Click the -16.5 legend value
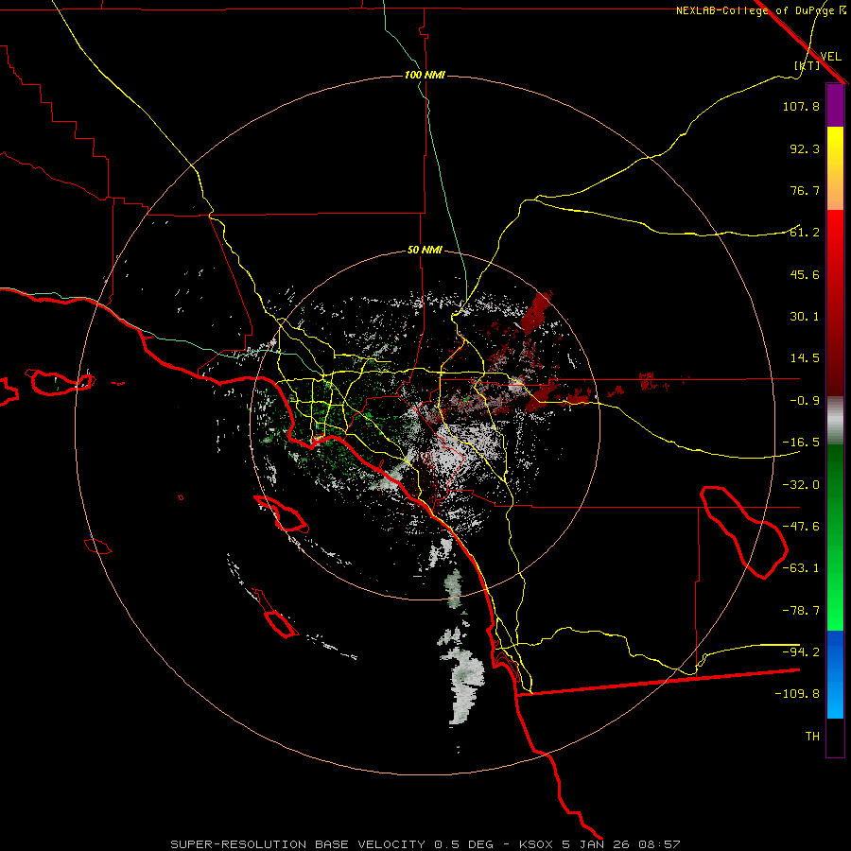Viewport: 851px width, 851px height. tap(801, 443)
